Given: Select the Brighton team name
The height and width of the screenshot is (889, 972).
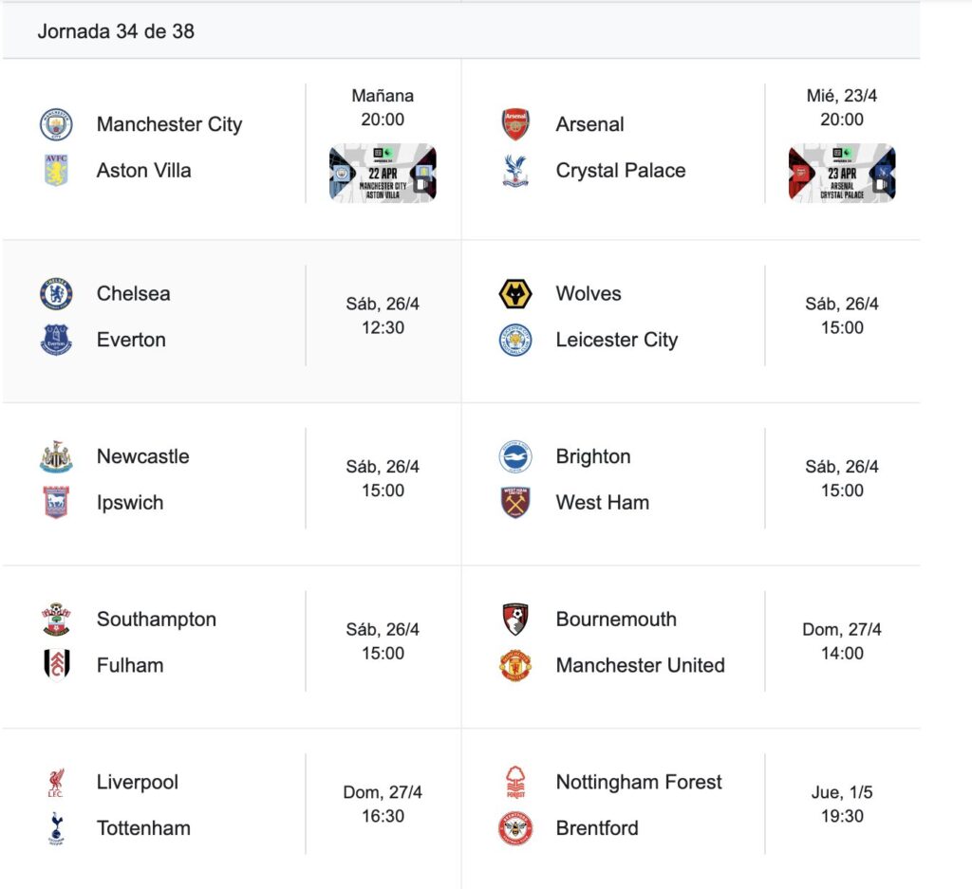Looking at the screenshot, I should click(x=593, y=456).
